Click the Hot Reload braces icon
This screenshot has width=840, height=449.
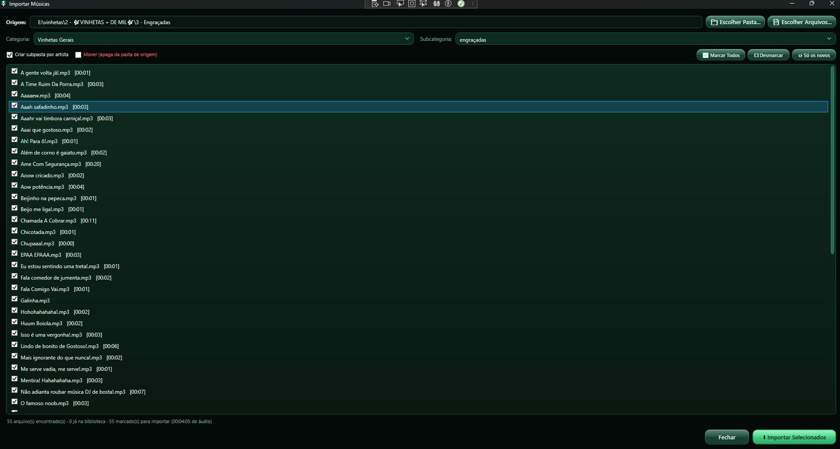click(436, 4)
